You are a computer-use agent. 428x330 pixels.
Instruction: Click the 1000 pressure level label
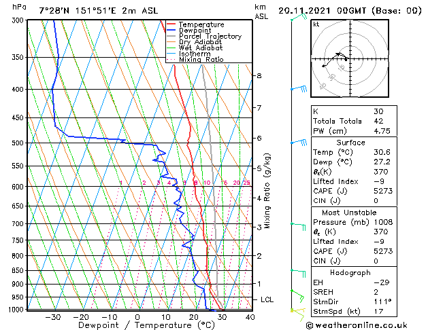[x=16, y=310]
